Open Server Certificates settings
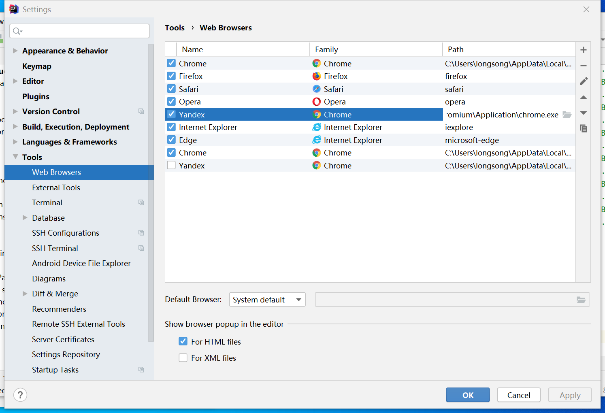The height and width of the screenshot is (413, 605). click(x=63, y=339)
